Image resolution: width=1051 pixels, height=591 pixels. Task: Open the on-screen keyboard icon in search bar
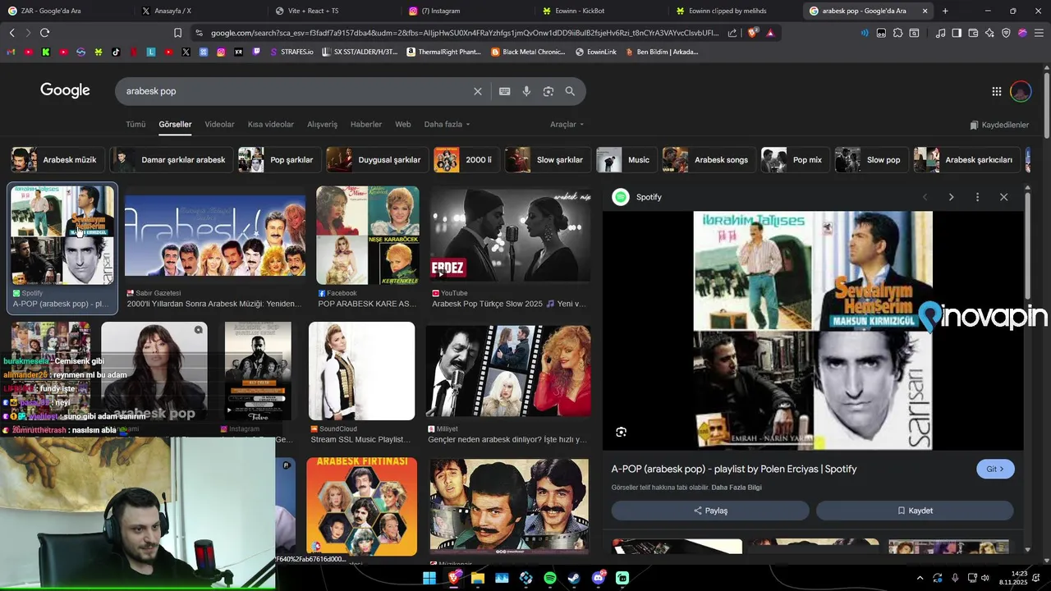click(x=504, y=91)
